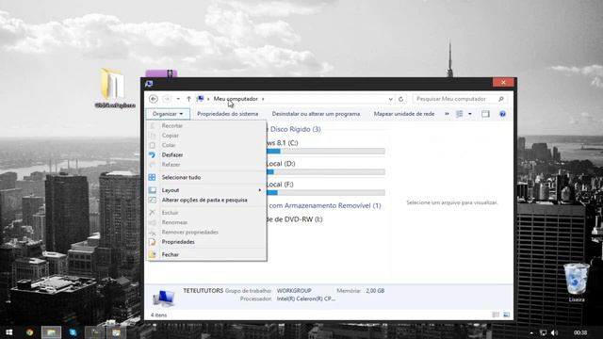
Task: Click the Fechar menu icon
Action: [x=153, y=254]
